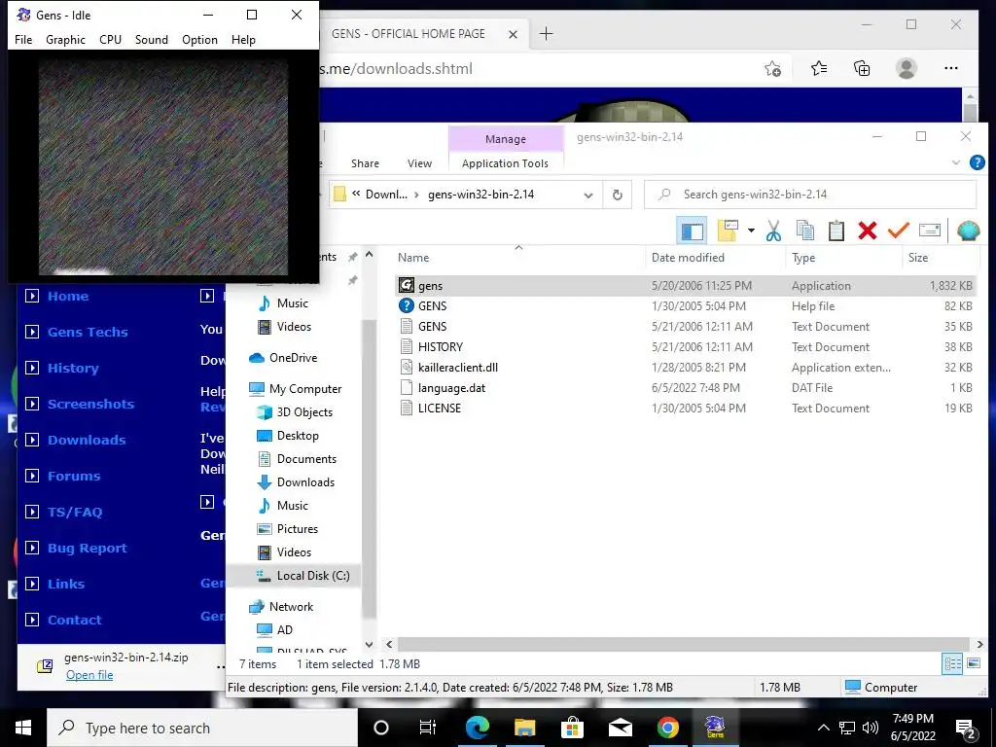Open Pictures in the navigation pane
The image size is (996, 747).
[x=298, y=529]
